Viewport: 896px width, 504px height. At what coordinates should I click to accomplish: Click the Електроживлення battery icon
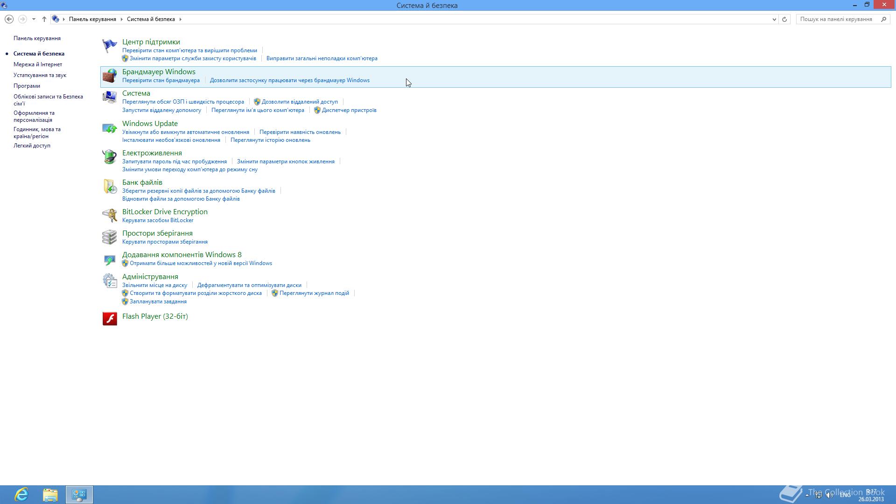110,157
